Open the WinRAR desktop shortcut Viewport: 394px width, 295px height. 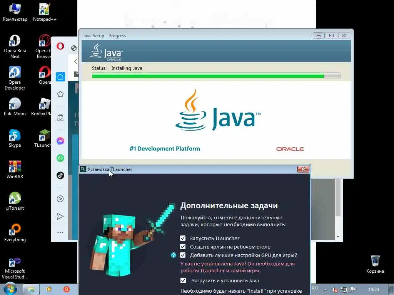(15, 170)
